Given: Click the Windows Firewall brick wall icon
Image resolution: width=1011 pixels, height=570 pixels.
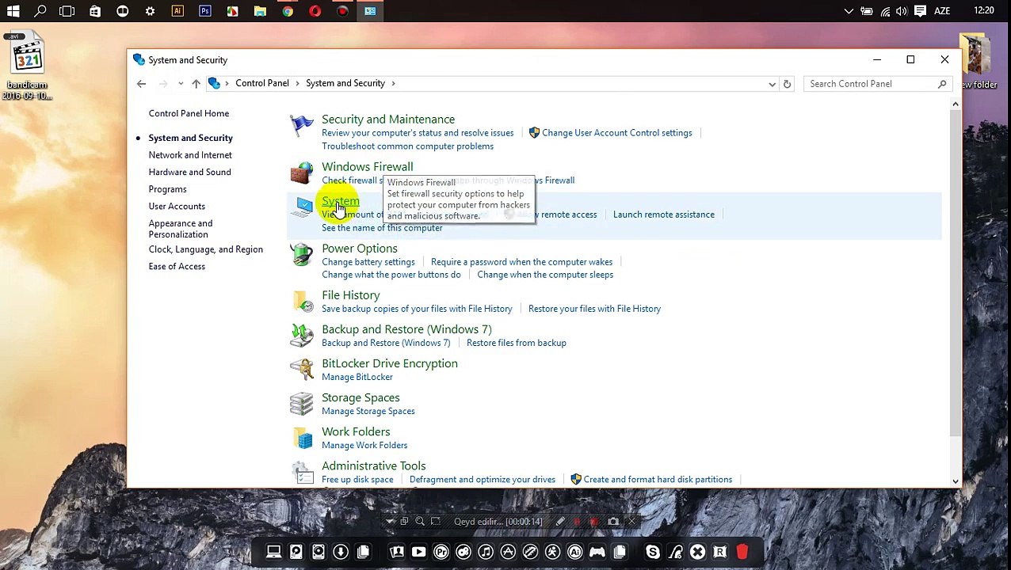Looking at the screenshot, I should [x=301, y=173].
